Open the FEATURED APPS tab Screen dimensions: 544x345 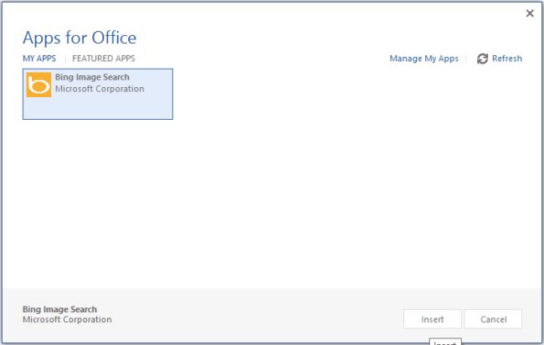(x=104, y=59)
